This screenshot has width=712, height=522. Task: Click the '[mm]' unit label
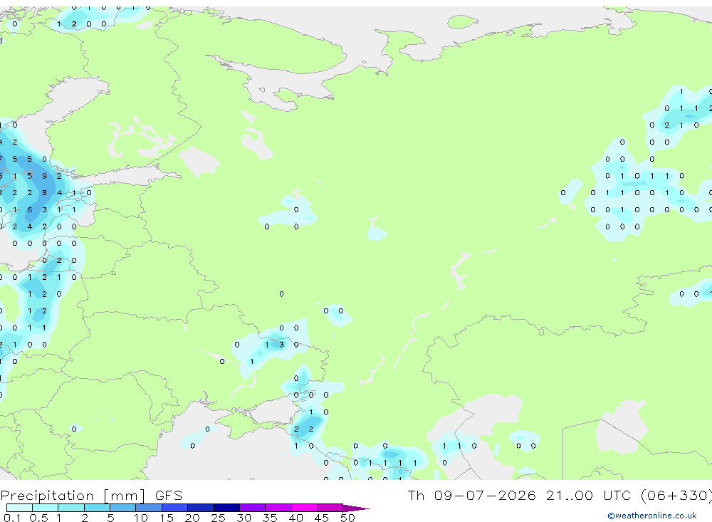coord(124,496)
